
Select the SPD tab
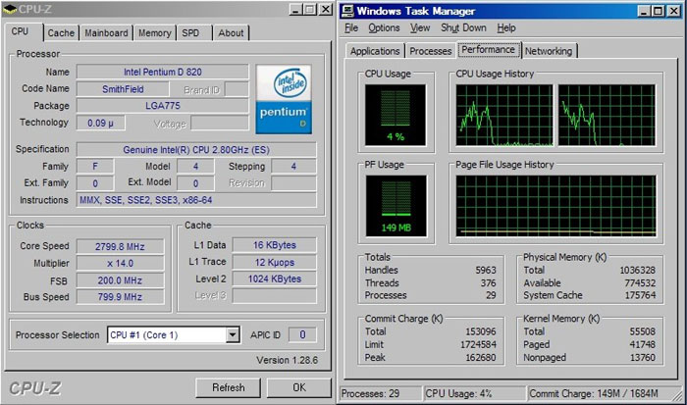point(190,33)
